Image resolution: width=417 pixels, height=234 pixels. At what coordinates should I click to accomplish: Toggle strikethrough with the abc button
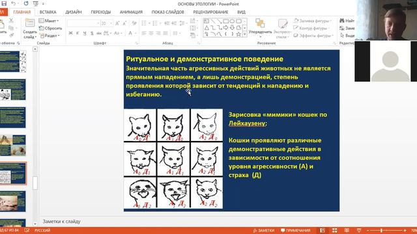99,33
